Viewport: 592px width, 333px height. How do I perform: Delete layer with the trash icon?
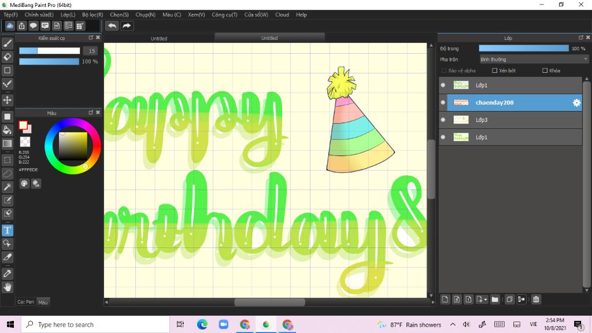536,299
